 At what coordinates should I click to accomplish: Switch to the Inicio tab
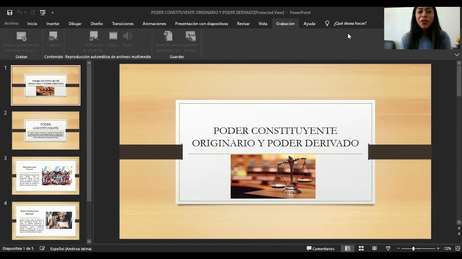pos(32,23)
